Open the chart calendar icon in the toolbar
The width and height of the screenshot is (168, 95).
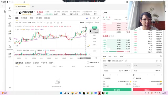pyautogui.click(x=48, y=23)
